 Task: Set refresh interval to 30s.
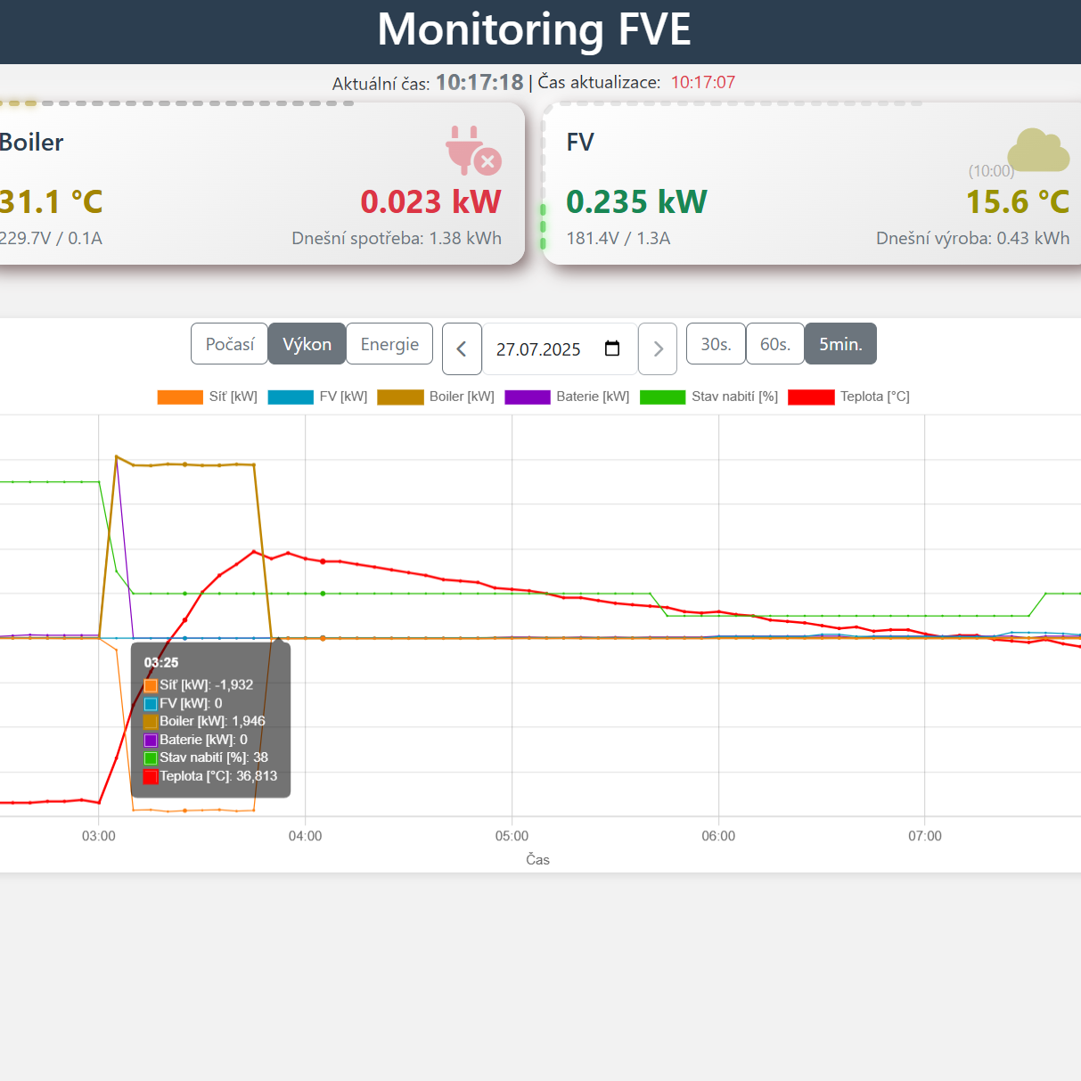pyautogui.click(x=716, y=344)
